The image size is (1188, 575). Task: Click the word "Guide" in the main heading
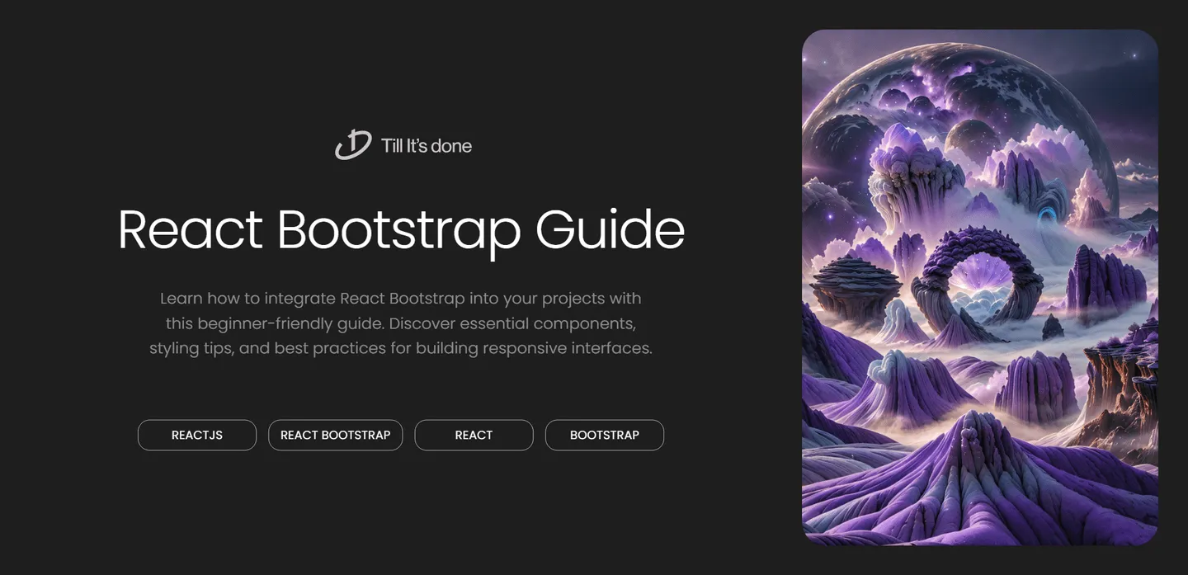(x=610, y=230)
